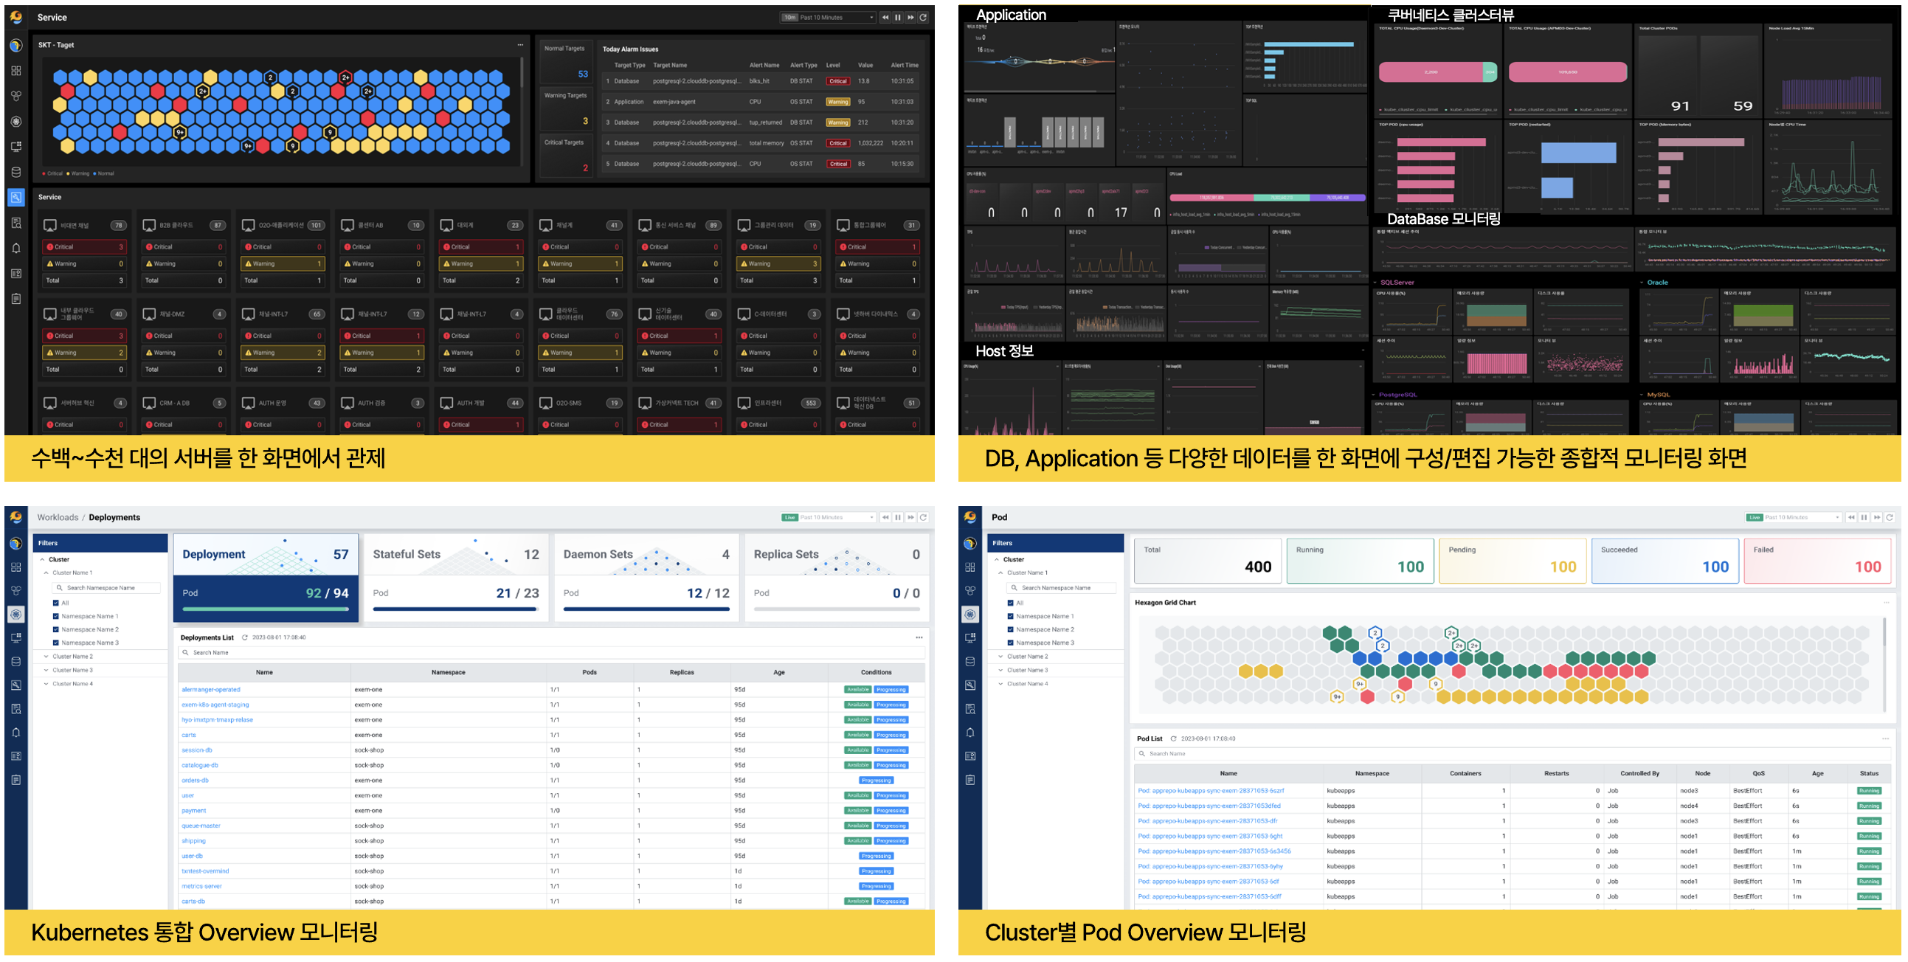Uncheck Namespace Name 2 in Deployments filters
This screenshot has height=962, width=1908.
(x=56, y=629)
